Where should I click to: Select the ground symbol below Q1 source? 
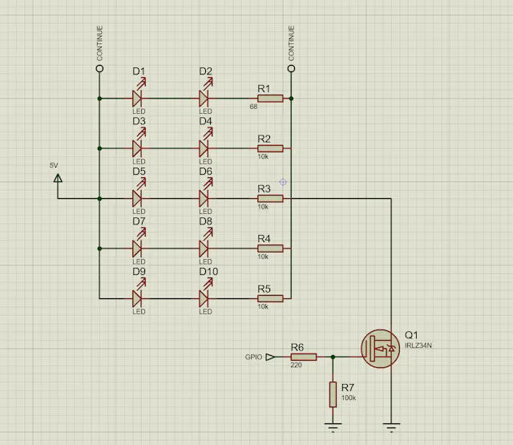pyautogui.click(x=391, y=427)
